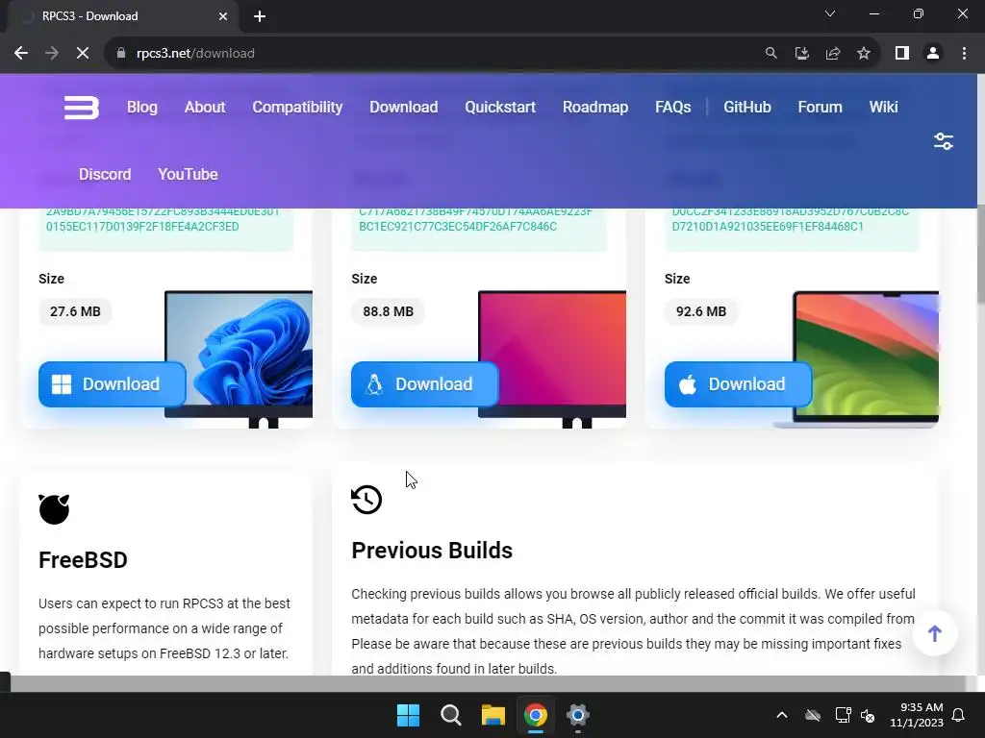Viewport: 985px width, 738px height.
Task: Open the FAQs page
Action: [x=672, y=108]
